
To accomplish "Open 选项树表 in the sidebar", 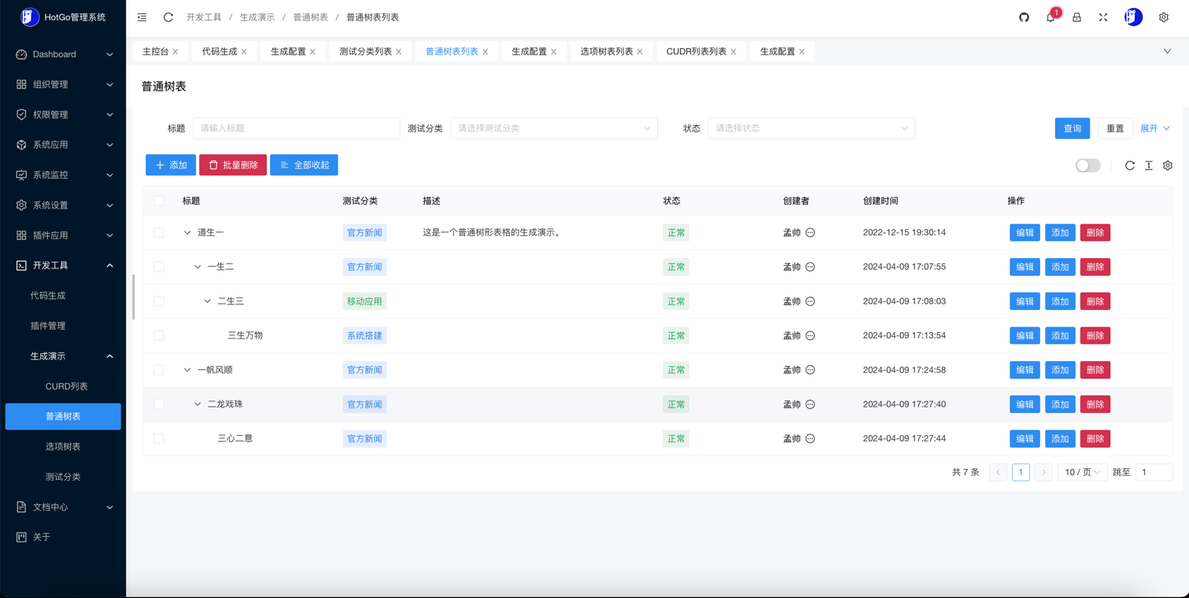I will (x=63, y=447).
